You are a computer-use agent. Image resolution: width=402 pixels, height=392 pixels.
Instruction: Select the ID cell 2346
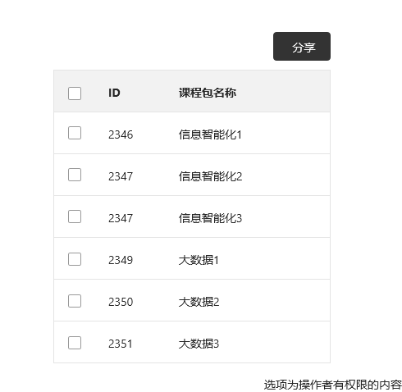click(121, 134)
